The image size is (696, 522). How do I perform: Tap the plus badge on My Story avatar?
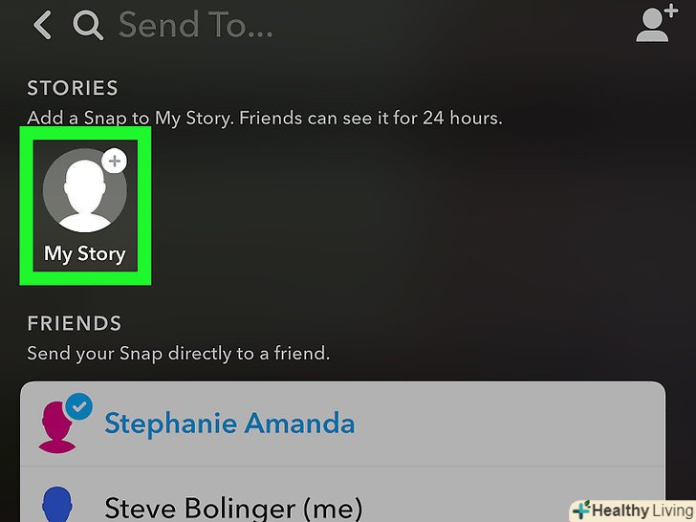(115, 161)
